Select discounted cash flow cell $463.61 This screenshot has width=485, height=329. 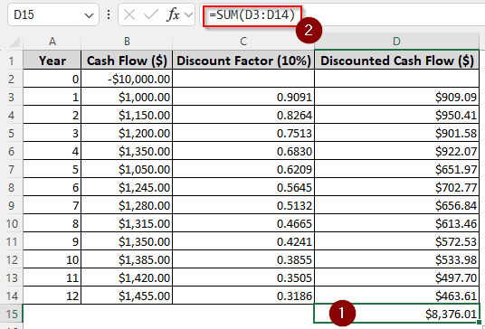click(x=396, y=296)
